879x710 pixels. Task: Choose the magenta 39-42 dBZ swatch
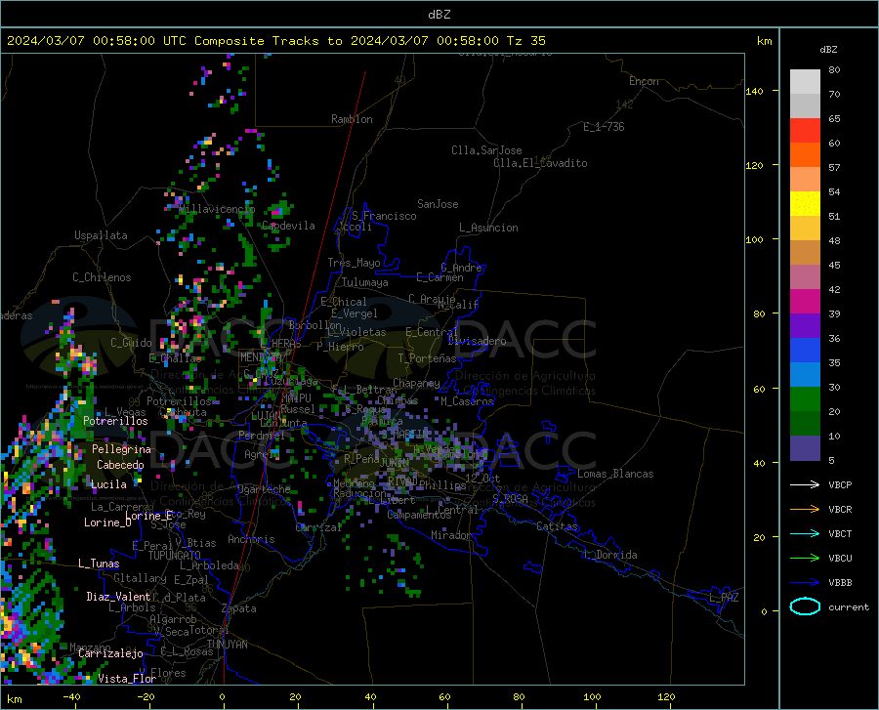pos(805,302)
